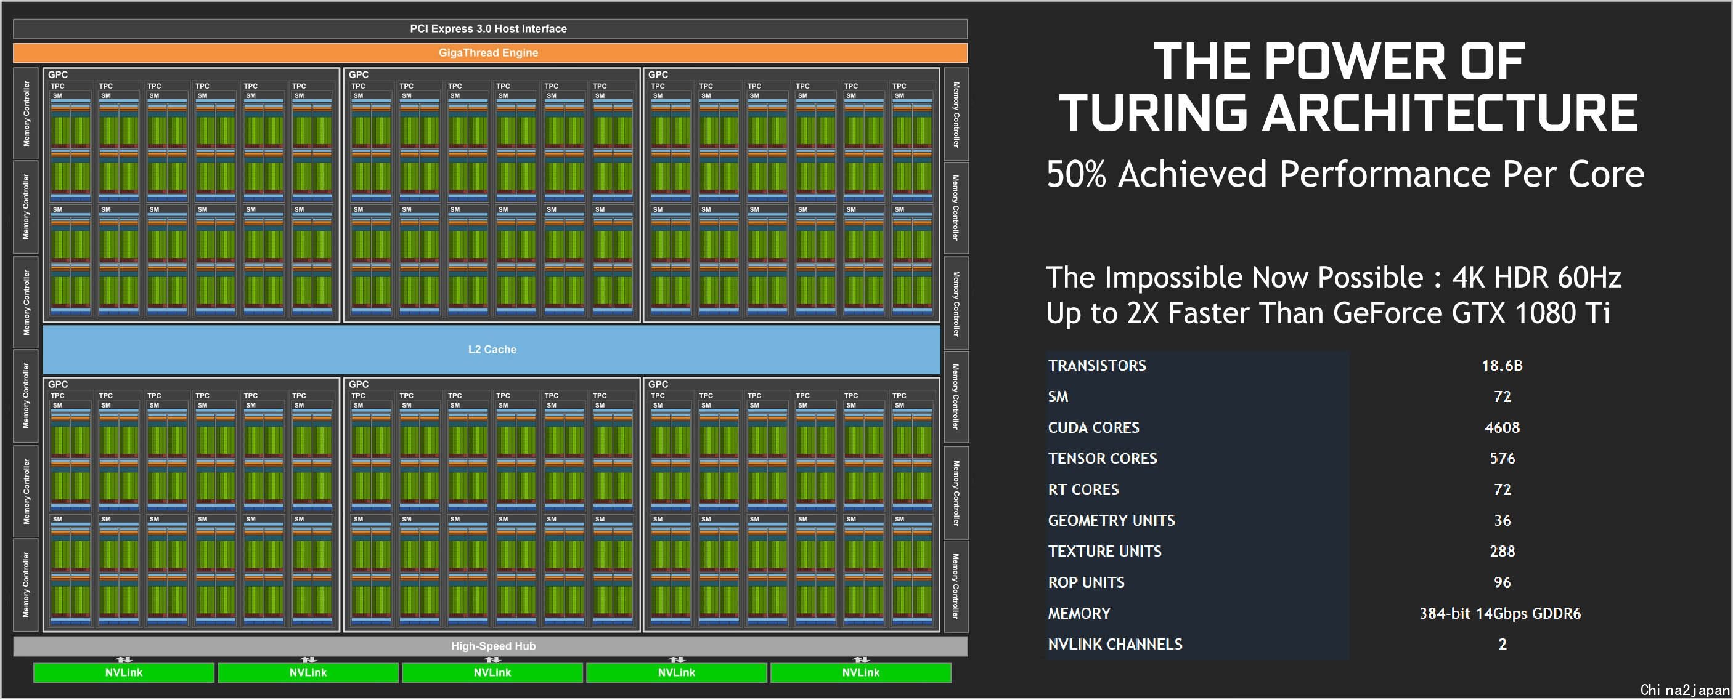Click the heading line 'THE POWER OF'

click(1339, 62)
